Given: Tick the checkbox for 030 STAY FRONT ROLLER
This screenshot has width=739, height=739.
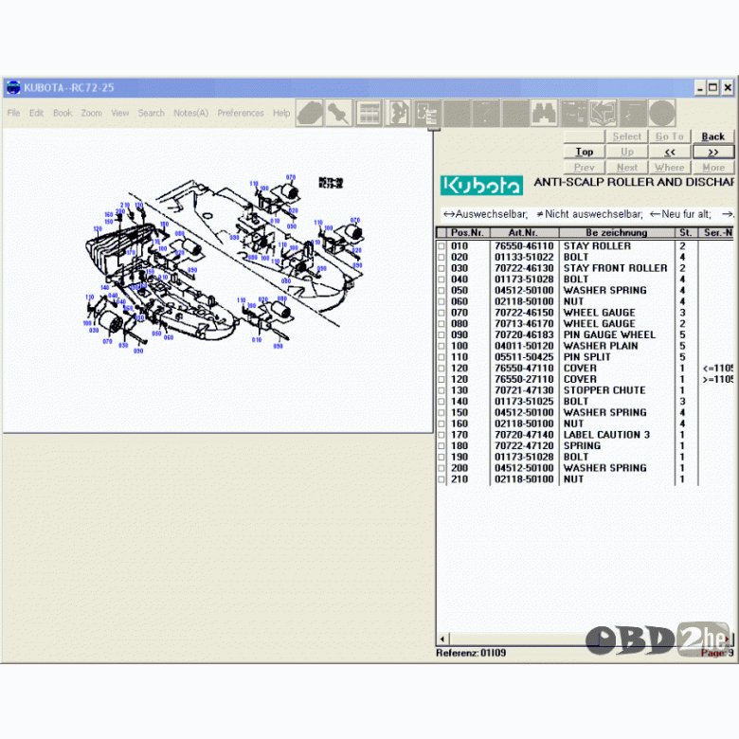Looking at the screenshot, I should click(442, 268).
